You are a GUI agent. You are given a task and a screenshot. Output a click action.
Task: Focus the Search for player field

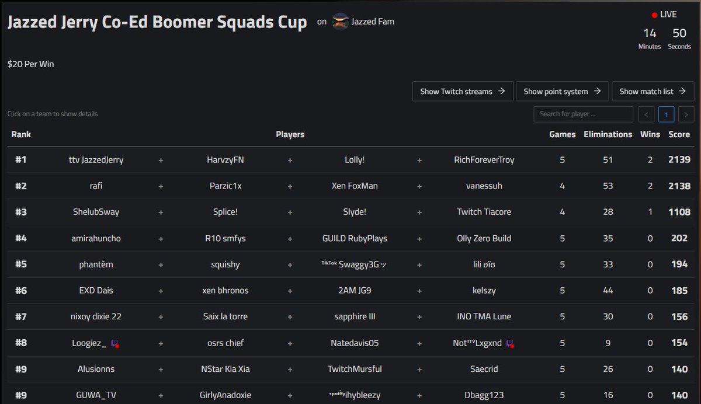584,114
